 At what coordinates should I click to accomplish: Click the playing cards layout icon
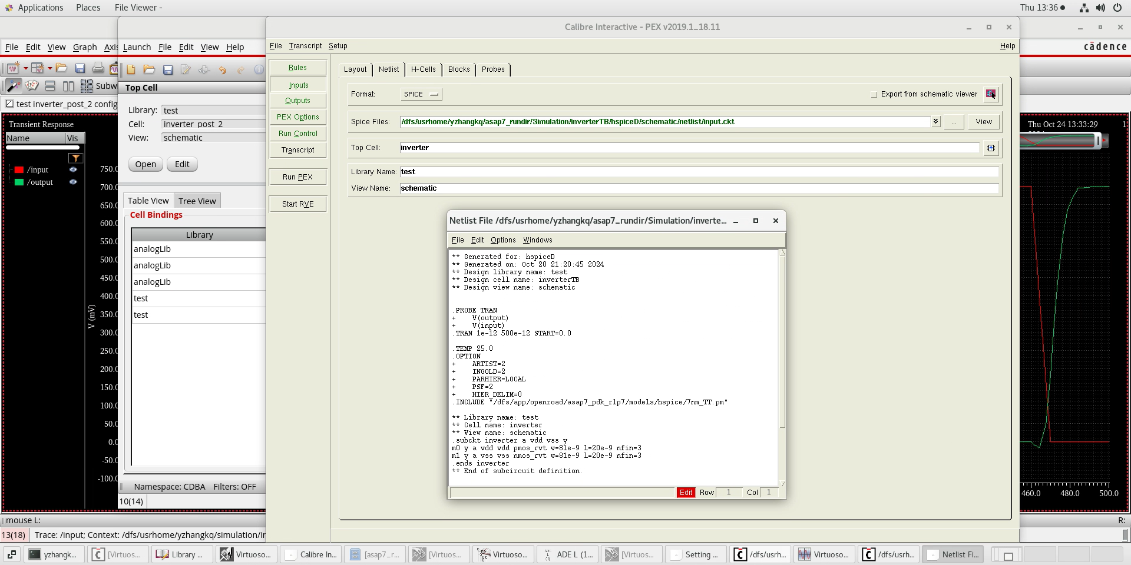[32, 86]
